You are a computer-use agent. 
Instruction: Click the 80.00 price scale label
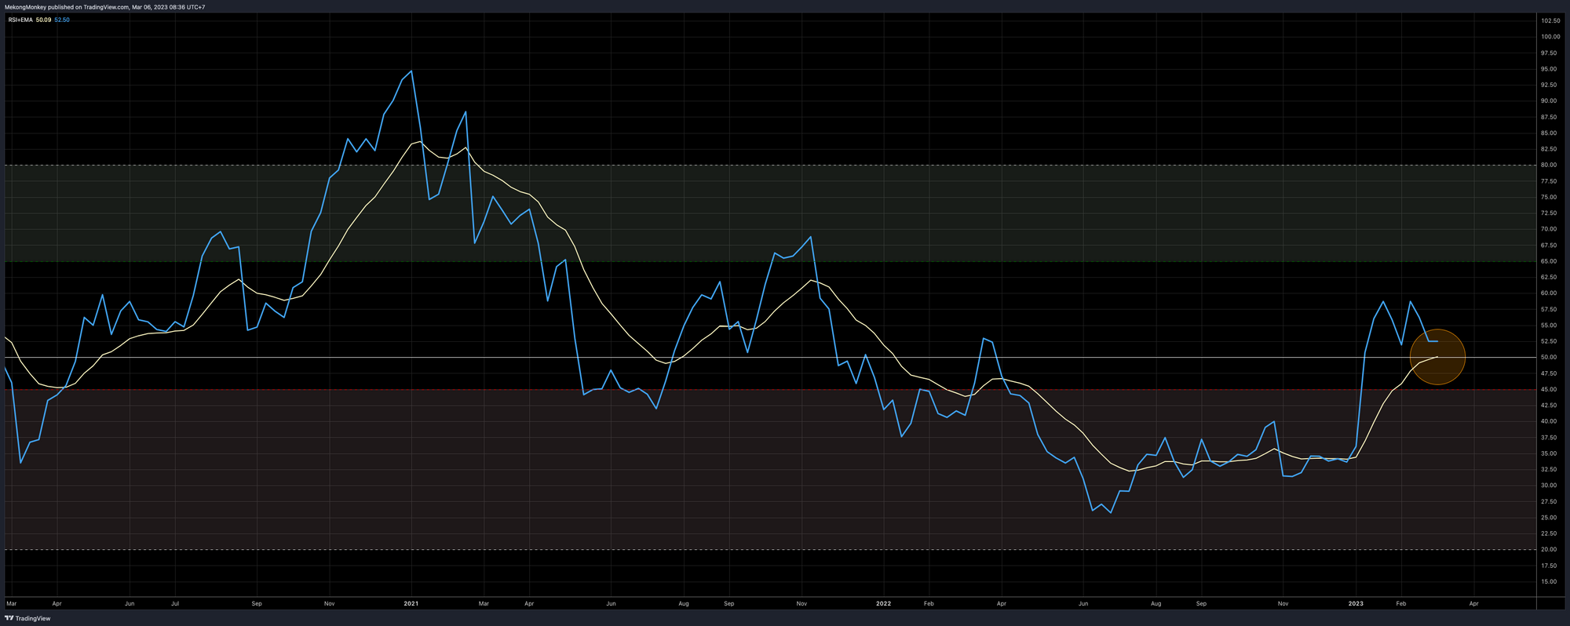[1550, 165]
